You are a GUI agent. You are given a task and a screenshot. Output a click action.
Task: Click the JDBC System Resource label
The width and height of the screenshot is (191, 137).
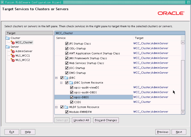tap(88, 83)
